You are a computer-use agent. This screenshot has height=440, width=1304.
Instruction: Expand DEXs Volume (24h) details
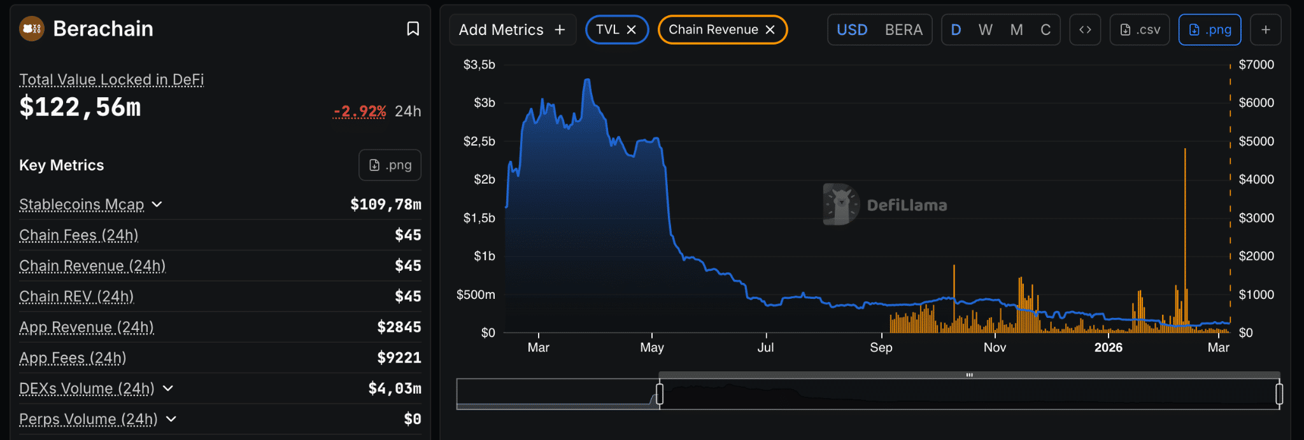[168, 388]
